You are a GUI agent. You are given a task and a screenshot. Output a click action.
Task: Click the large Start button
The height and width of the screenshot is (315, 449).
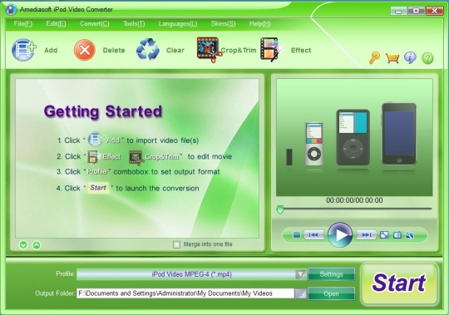(x=399, y=283)
